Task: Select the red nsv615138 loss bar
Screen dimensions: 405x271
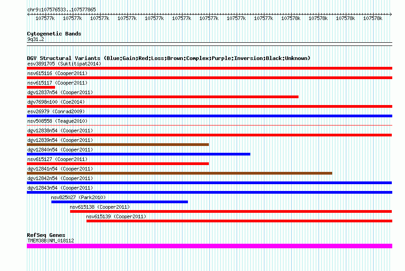Action: 231,211
